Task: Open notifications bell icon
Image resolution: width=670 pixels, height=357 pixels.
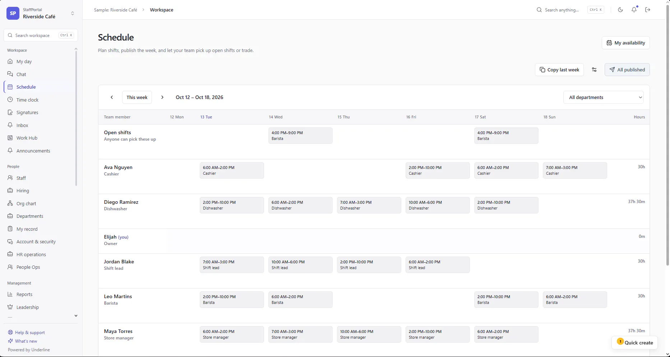Action: [x=634, y=10]
